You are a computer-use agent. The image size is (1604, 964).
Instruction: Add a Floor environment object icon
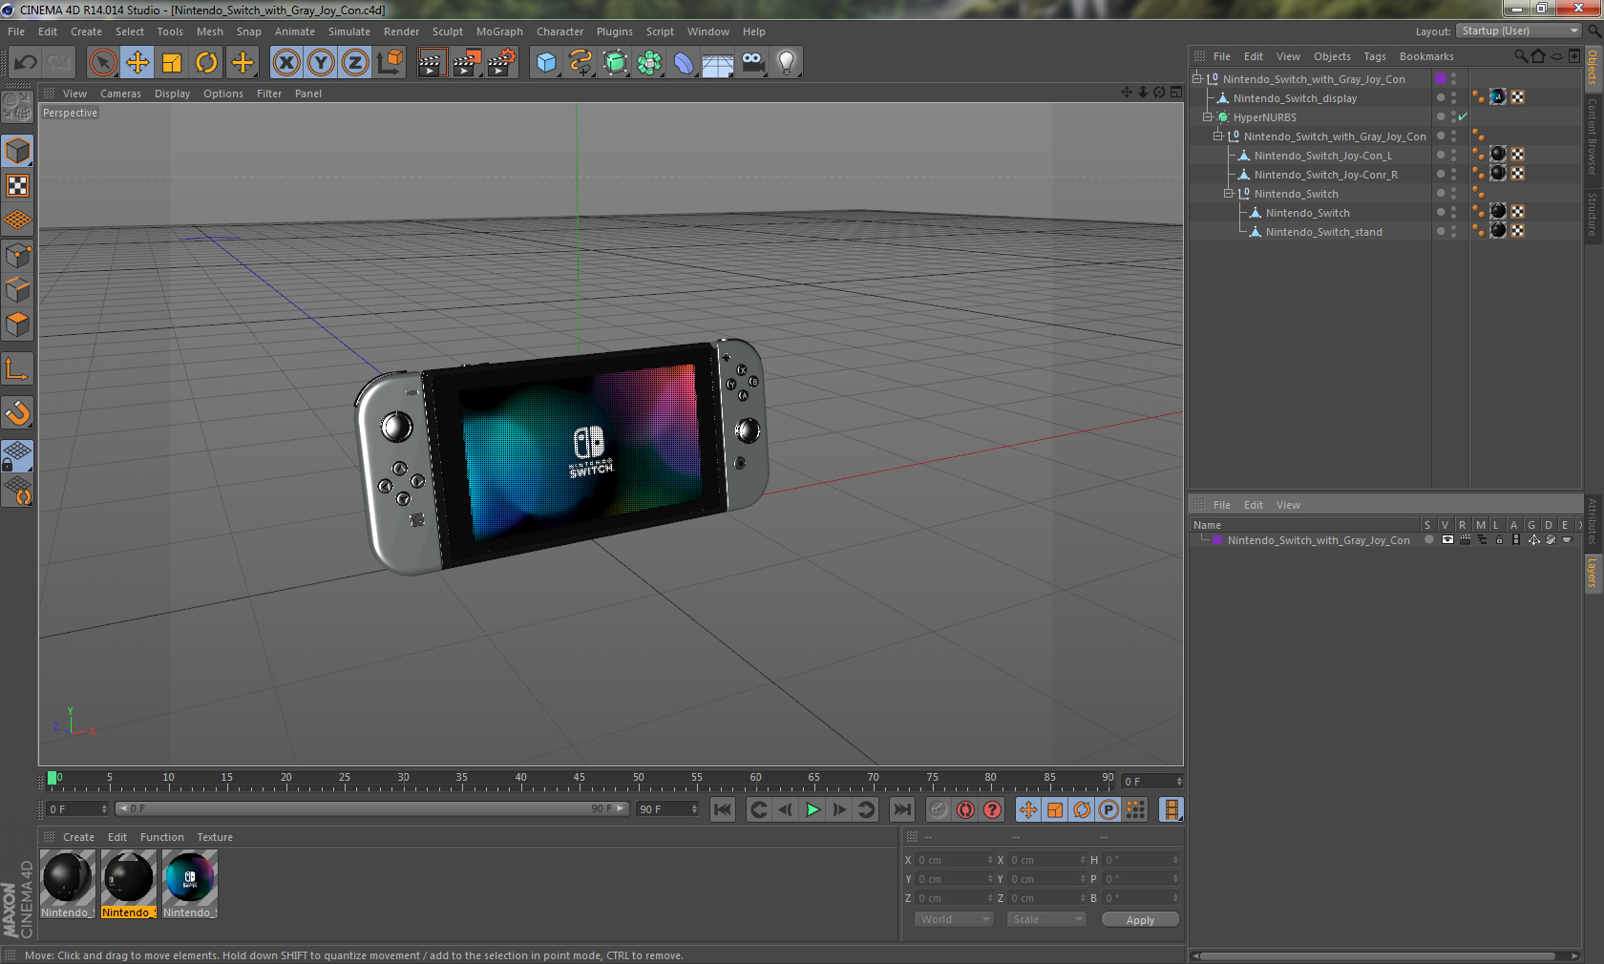coord(718,63)
